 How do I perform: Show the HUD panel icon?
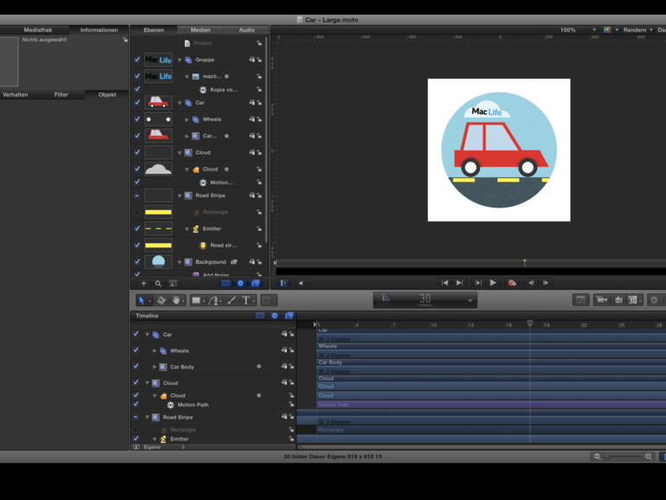coord(580,300)
